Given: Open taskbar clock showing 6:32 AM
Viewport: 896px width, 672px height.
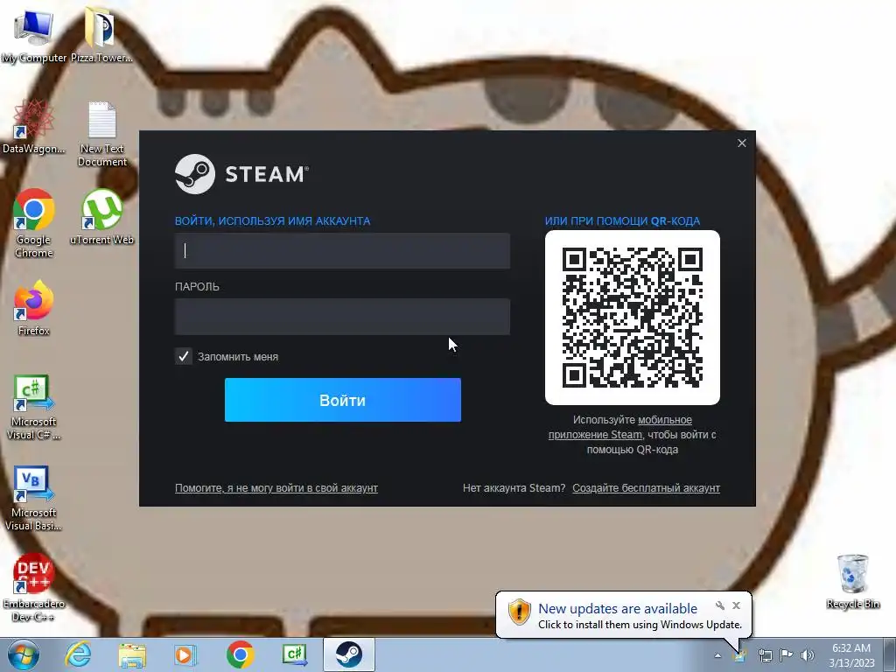Looking at the screenshot, I should point(851,655).
